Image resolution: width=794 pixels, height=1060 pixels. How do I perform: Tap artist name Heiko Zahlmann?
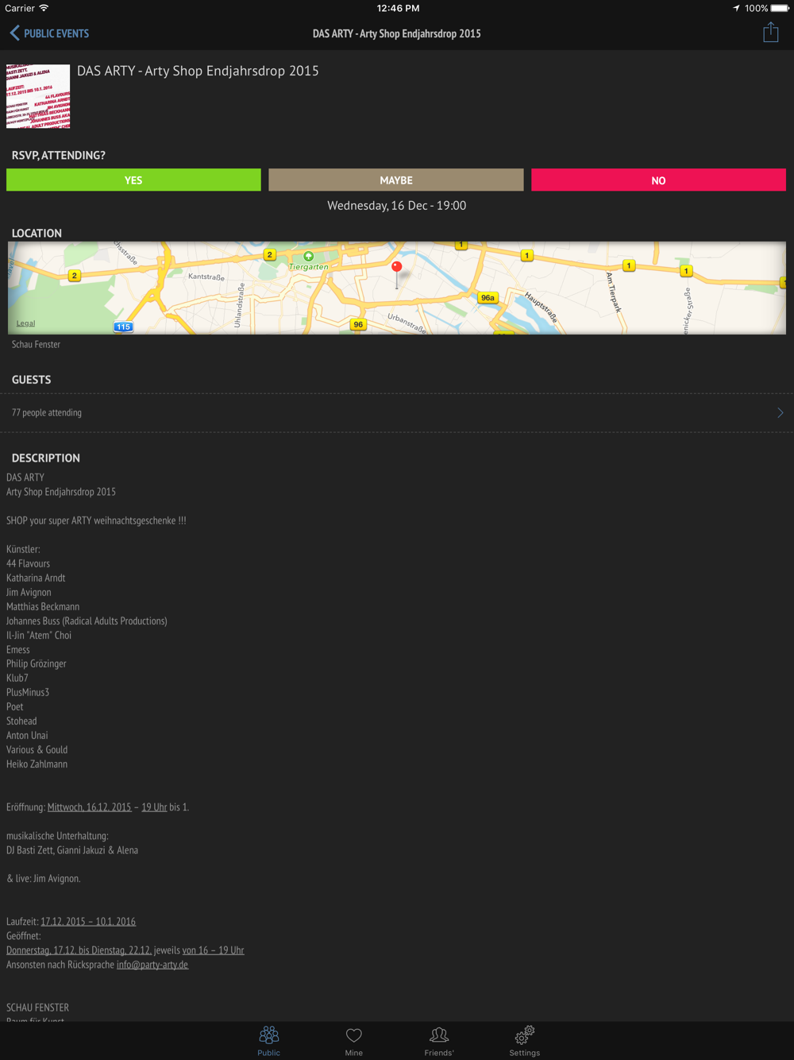(37, 764)
